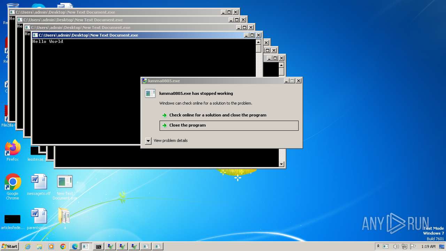This screenshot has height=251, width=446.
Task: Select the Firefox desktop shortcut
Action: [13, 151]
